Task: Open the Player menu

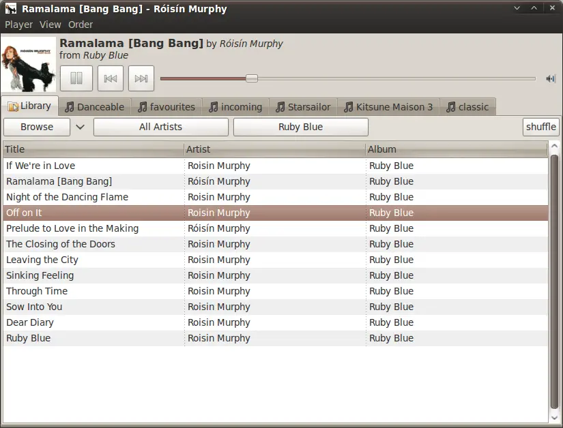Action: (19, 25)
